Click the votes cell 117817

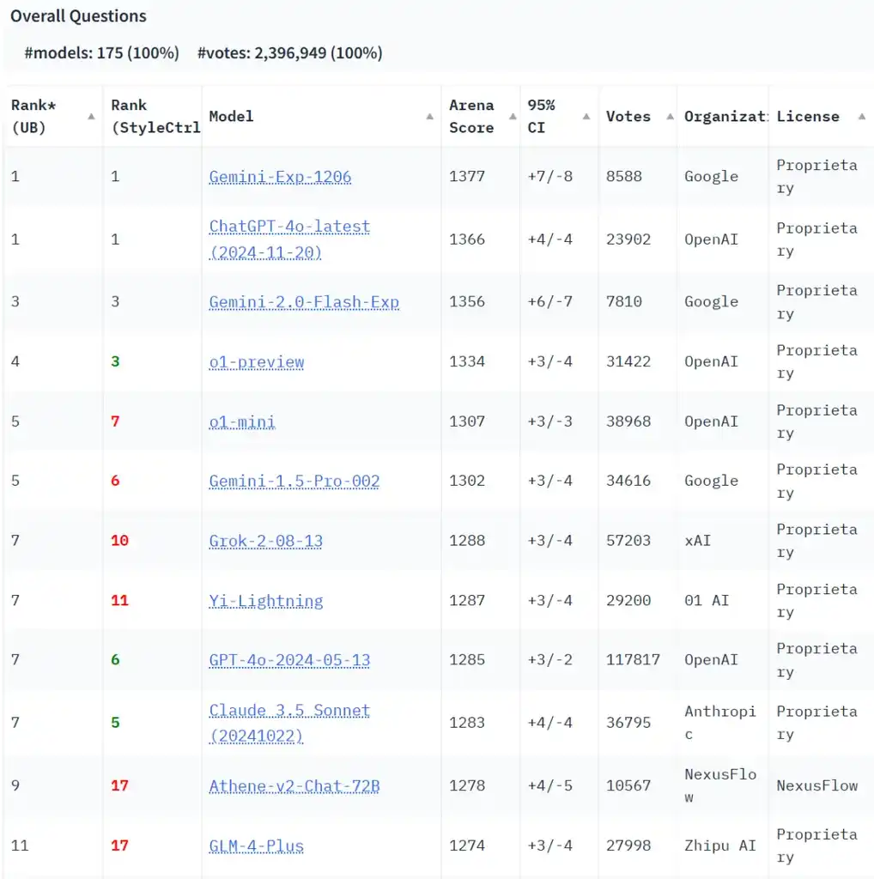click(x=633, y=660)
